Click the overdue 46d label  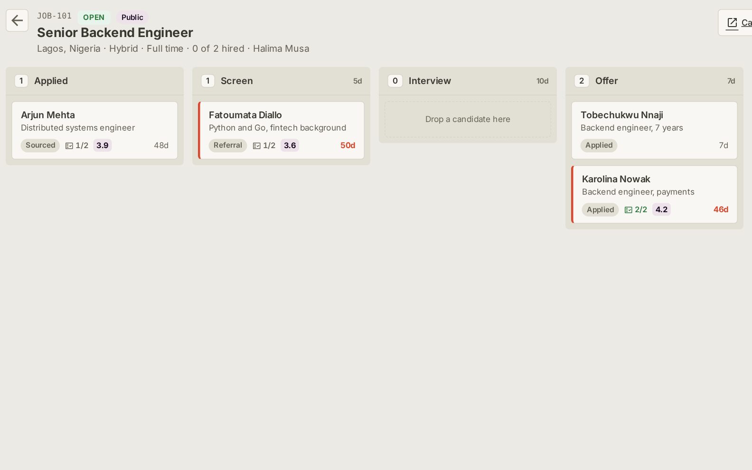click(721, 209)
